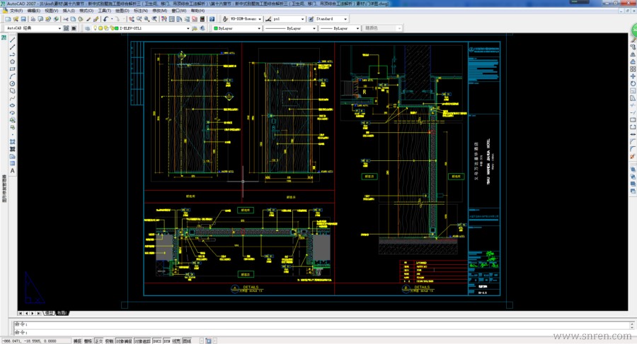Image resolution: width=637 pixels, height=344 pixels.
Task: Click the Zoom realtime magnifier icon
Action: pos(139,19)
